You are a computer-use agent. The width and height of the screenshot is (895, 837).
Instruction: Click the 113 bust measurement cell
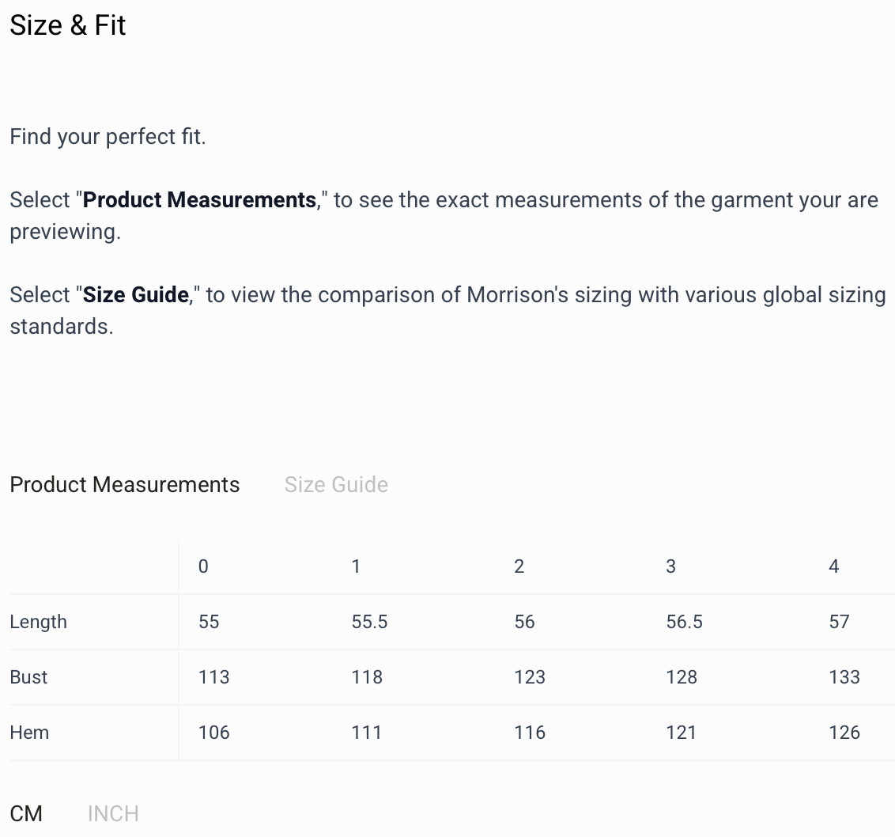(213, 677)
